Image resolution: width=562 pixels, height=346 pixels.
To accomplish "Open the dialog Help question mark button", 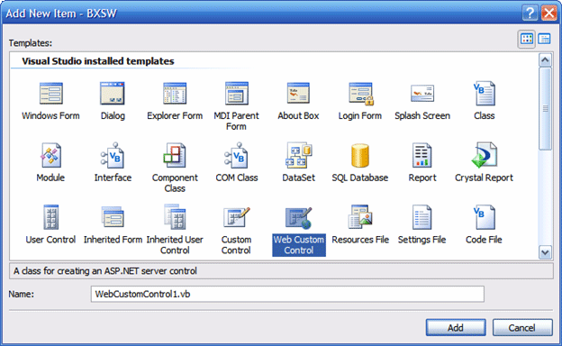I will point(530,14).
